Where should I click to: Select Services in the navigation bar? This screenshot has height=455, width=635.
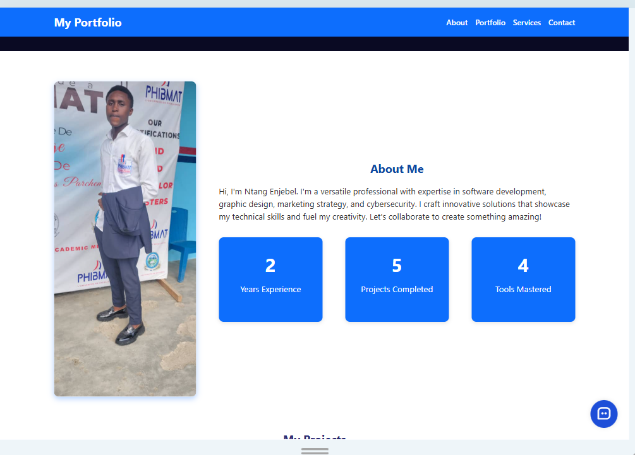tap(526, 23)
